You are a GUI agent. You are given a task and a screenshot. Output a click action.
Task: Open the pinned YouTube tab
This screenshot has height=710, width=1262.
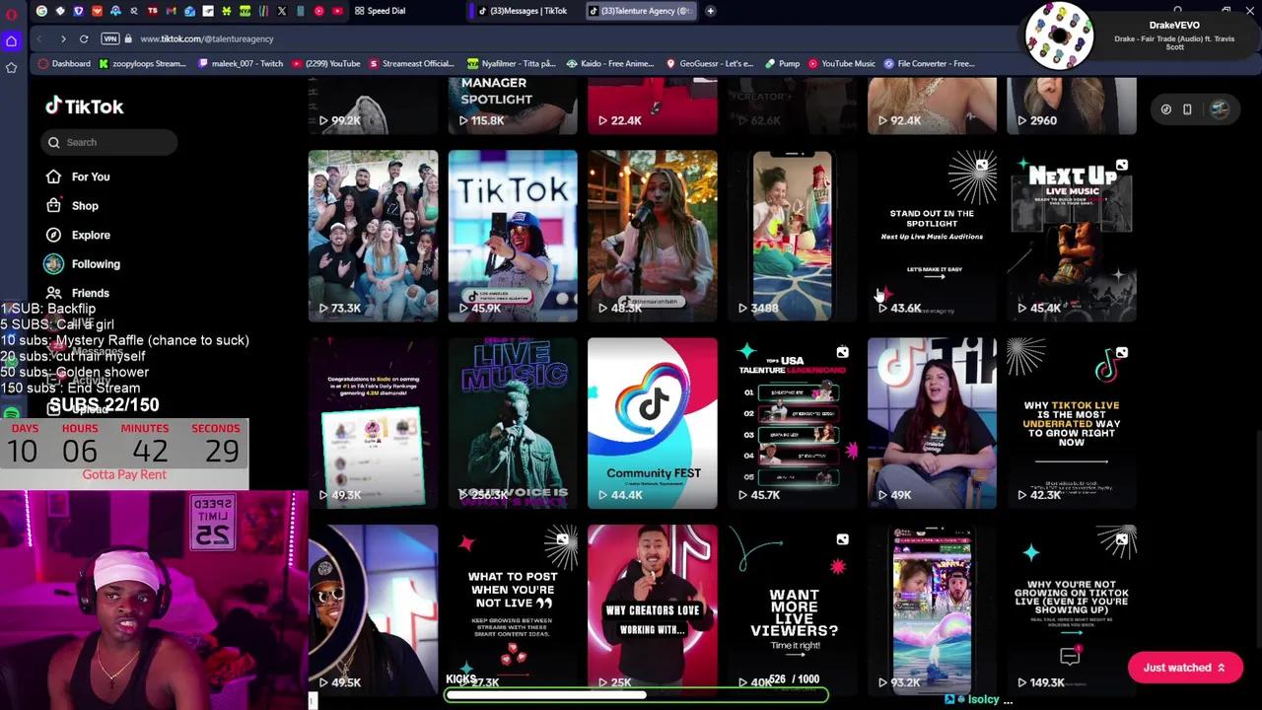click(337, 11)
